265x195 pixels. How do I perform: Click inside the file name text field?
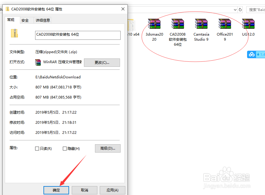[77, 35]
